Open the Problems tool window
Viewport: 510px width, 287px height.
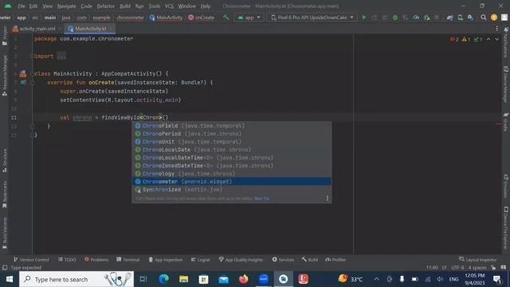pos(96,260)
